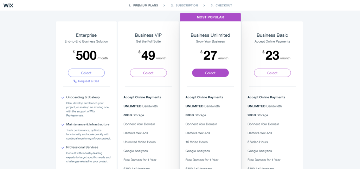The image size is (360, 169).
Task: Click the checkmark next to Professional Services
Action: coord(63,148)
